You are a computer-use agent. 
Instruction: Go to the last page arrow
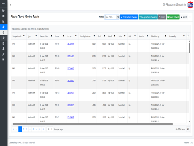point(43,129)
